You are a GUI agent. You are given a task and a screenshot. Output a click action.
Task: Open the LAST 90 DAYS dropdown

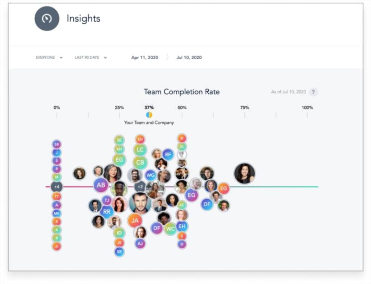click(91, 57)
